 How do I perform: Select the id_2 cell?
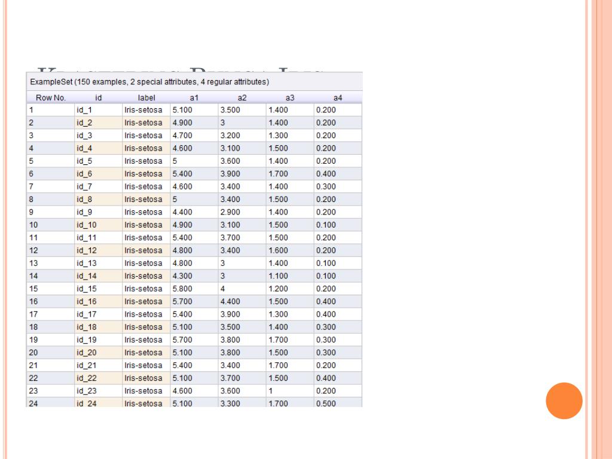click(x=99, y=123)
